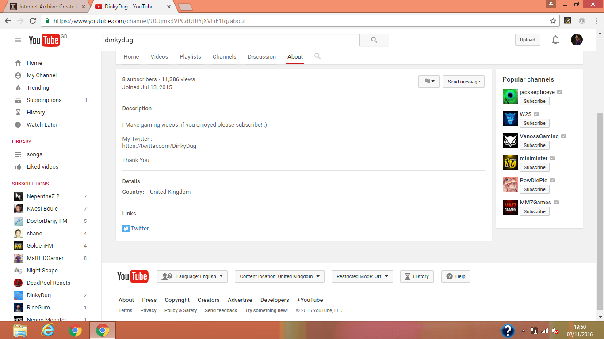Open miniminter channel avatar
The image size is (604, 339).
(510, 163)
